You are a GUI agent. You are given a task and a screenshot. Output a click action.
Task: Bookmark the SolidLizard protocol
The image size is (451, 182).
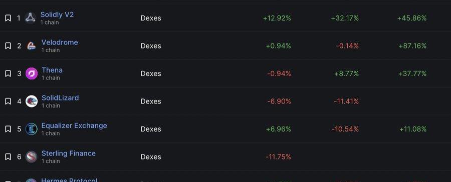click(x=8, y=101)
